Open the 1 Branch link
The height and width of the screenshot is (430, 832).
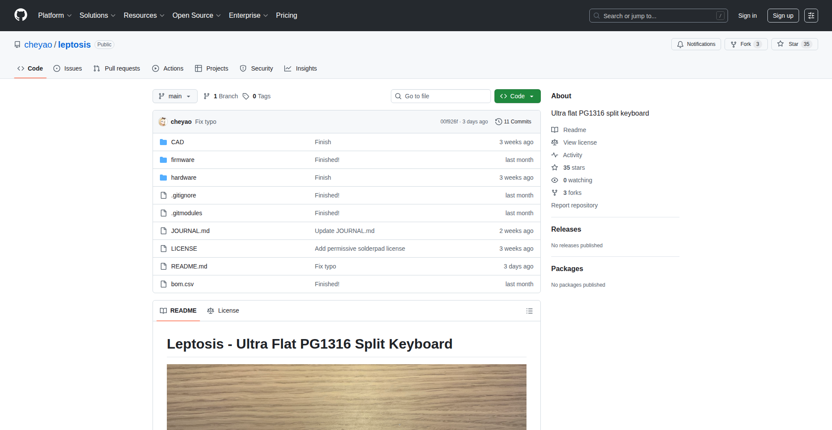(221, 96)
